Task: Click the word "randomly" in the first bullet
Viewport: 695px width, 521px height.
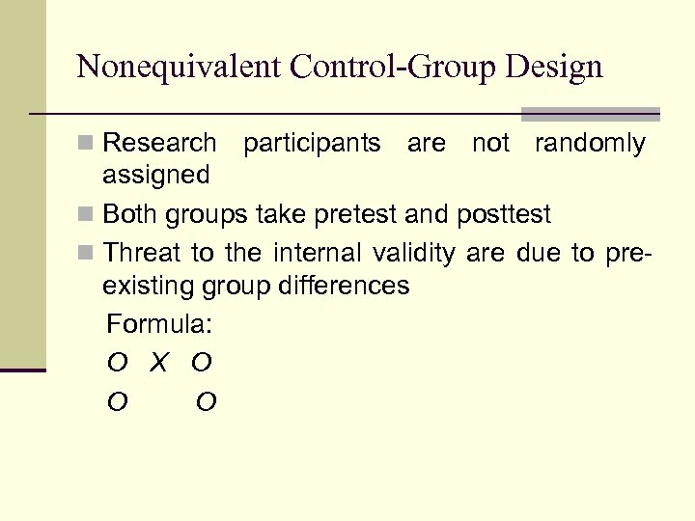Action: 590,144
